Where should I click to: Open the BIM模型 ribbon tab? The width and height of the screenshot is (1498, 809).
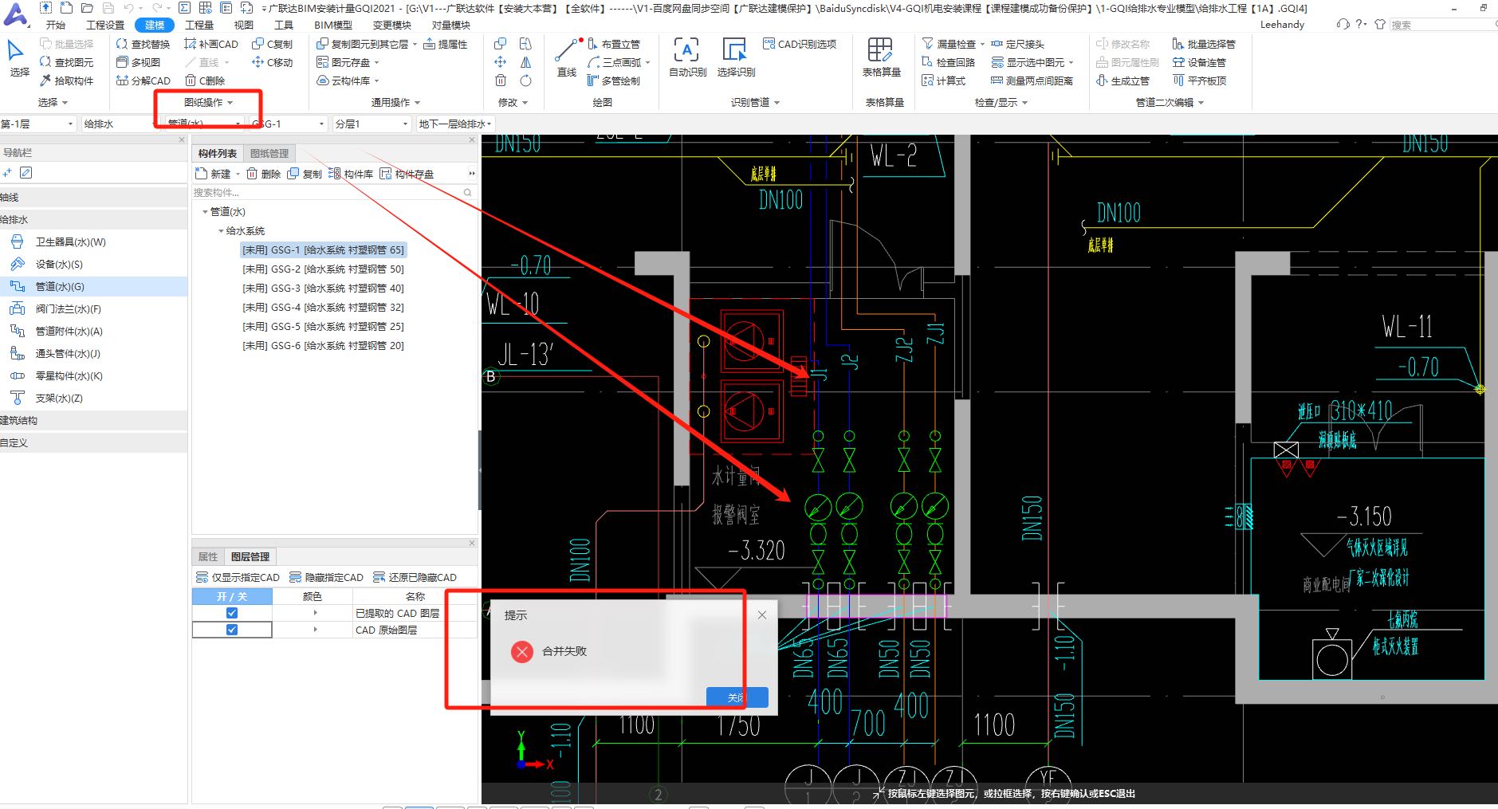click(333, 25)
